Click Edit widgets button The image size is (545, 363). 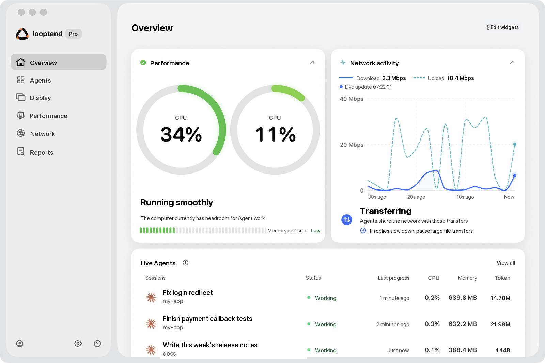click(503, 27)
